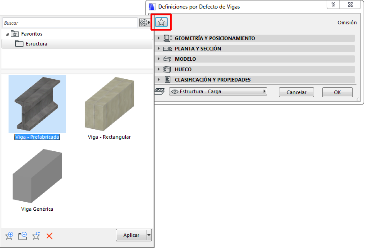The height and width of the screenshot is (249, 365).
Task: Click the redefine favorite star icon
Action: click(x=36, y=236)
